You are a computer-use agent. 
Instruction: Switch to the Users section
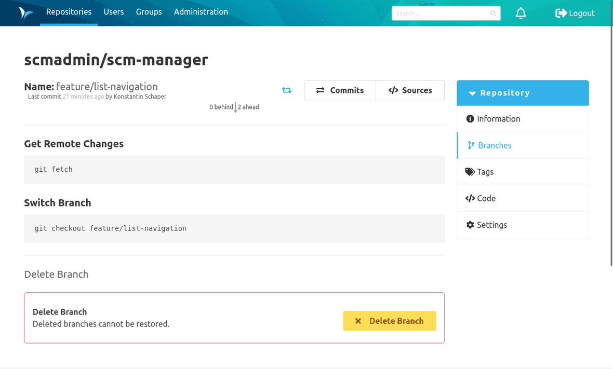(x=113, y=11)
